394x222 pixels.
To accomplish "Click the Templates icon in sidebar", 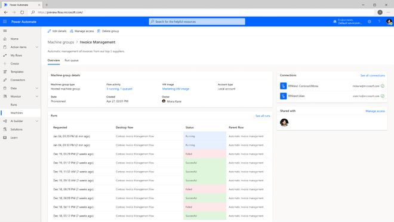I will pos(5,72).
